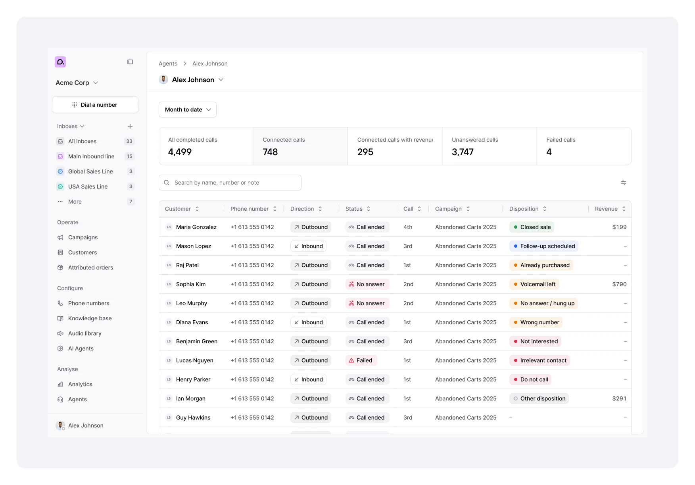Click Ian Morgan customer name
Image resolution: width=695 pixels, height=485 pixels.
point(191,398)
